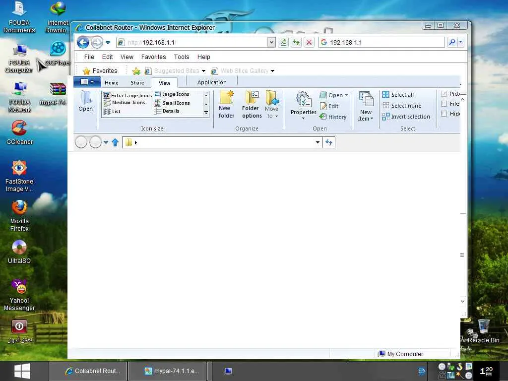
Task: Select the View ribbon tab
Action: coord(164,83)
